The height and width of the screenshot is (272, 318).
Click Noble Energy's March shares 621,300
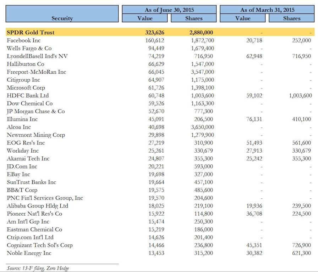[x=301, y=253]
